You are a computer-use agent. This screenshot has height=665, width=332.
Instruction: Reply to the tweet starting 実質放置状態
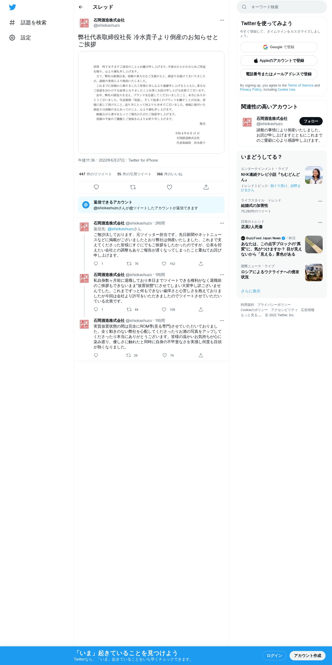point(96,355)
